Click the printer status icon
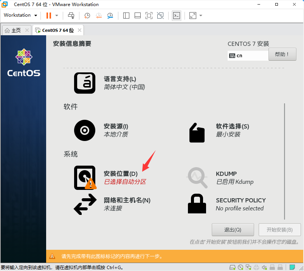This screenshot has width=304, height=271. pos(256,268)
